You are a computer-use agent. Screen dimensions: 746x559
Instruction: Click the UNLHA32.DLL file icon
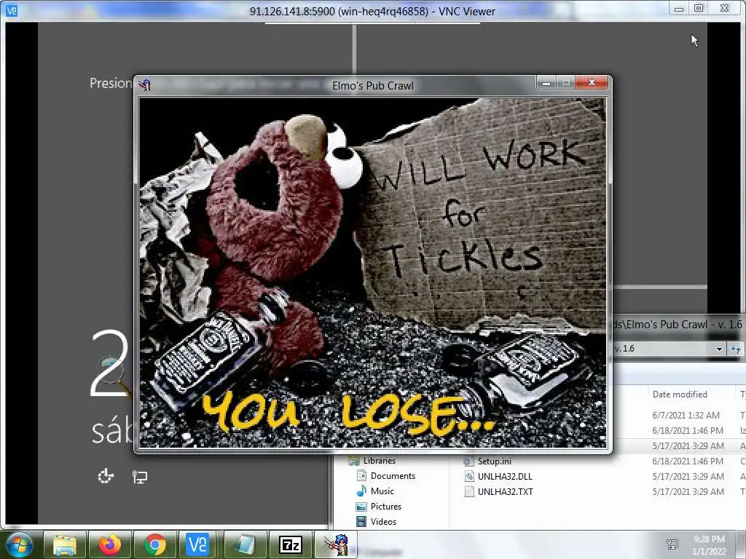[x=469, y=476]
